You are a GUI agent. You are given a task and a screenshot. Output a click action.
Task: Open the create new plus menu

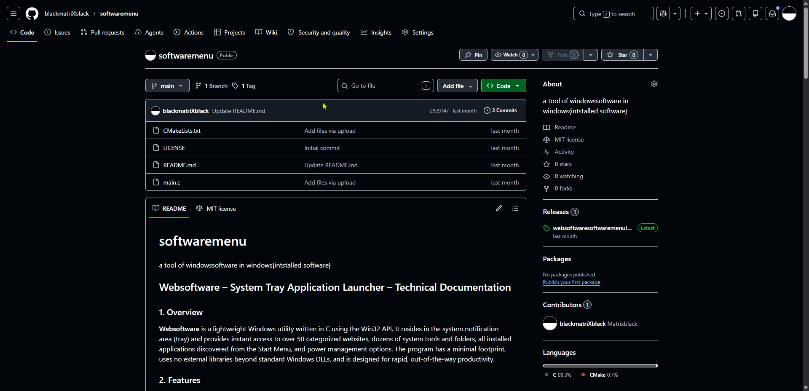point(701,13)
